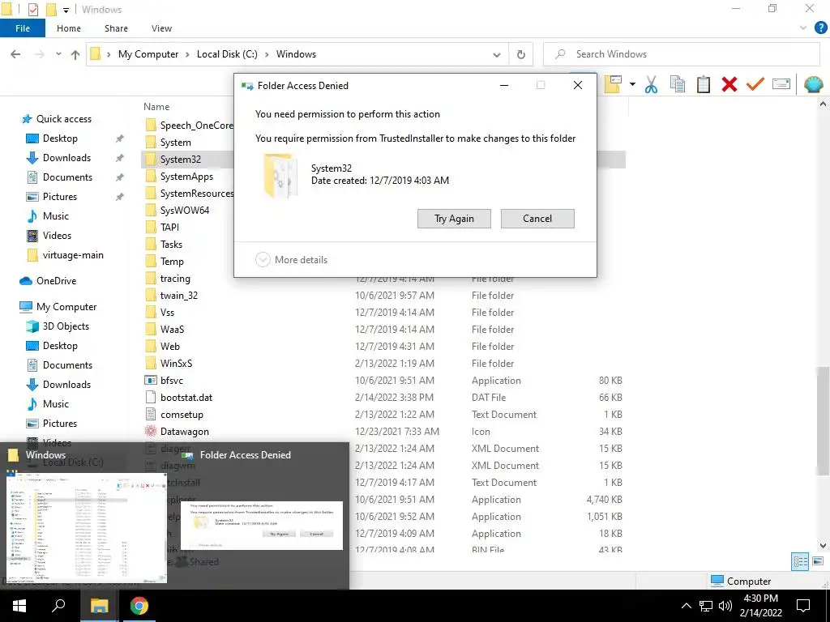Click in the Search Windows field
830x622 pixels.
click(682, 54)
